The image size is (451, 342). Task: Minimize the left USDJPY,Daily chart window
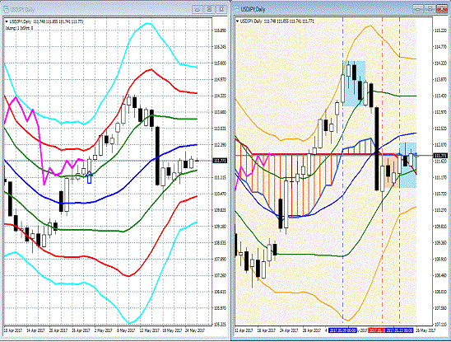(198, 10)
